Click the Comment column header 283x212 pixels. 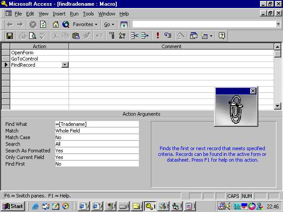(171, 46)
